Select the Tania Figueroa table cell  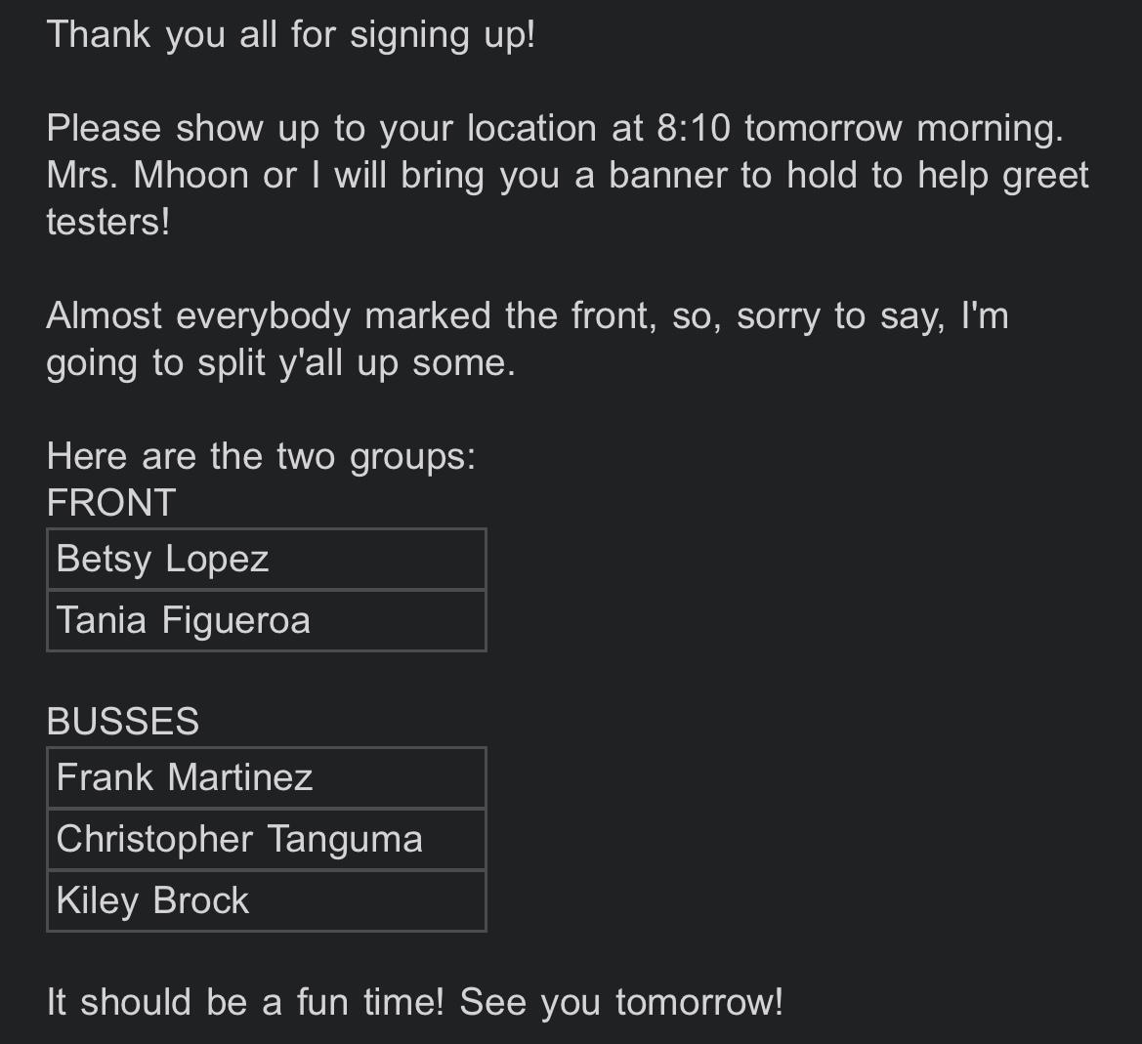266,621
